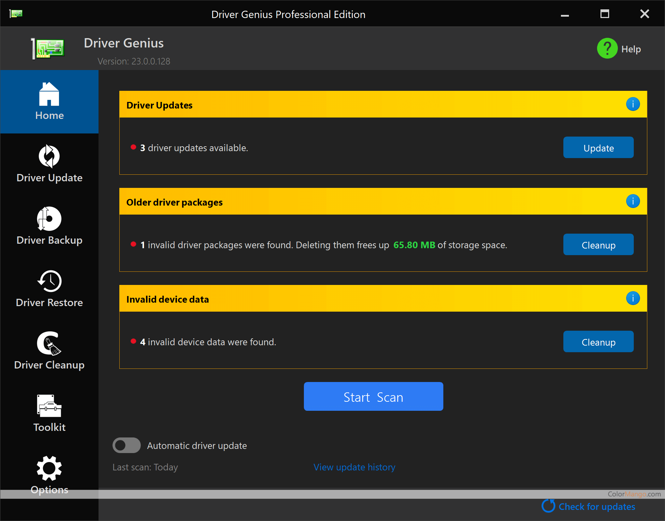Click Cleanup for older driver packages
The image size is (665, 521).
(598, 244)
